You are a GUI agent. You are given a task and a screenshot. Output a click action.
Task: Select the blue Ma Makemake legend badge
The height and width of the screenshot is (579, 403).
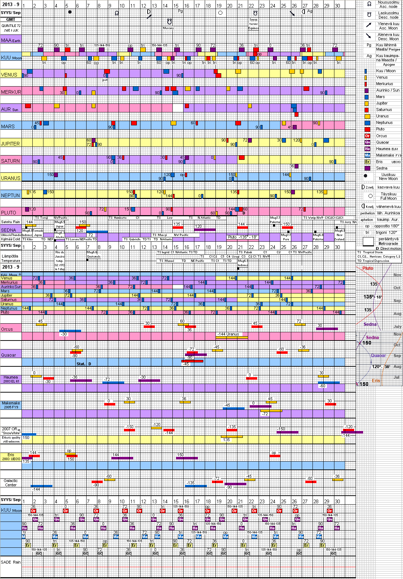[367, 155]
